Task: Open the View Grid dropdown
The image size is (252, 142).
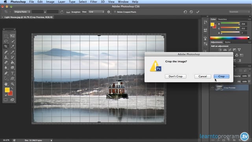Action: (x=96, y=12)
